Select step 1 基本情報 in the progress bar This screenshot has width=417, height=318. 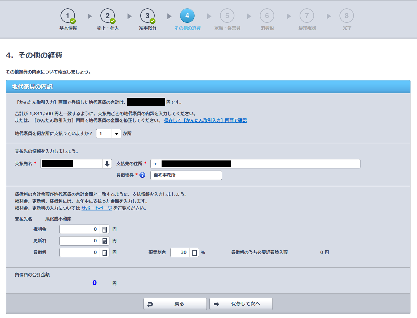(67, 16)
